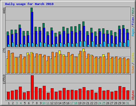Click the 276 visits axis value
Image resolution: width=136 pixels, height=106 pixels.
point(4,50)
